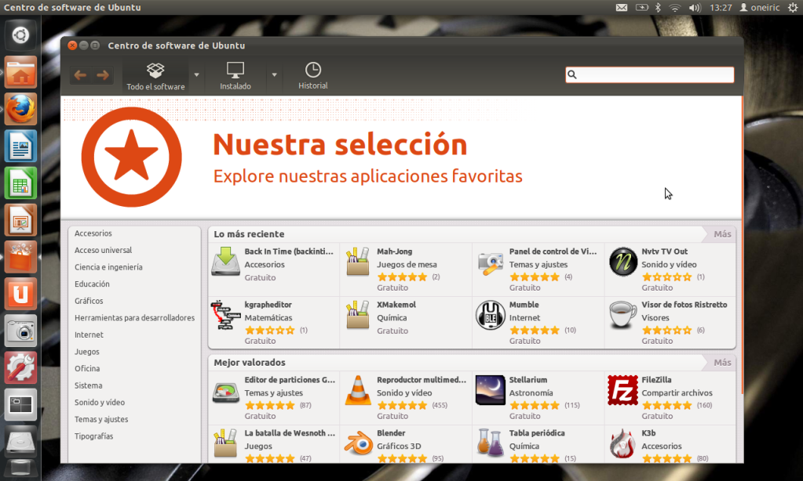Click the VLC cone icon
Image resolution: width=803 pixels, height=481 pixels.
point(358,390)
